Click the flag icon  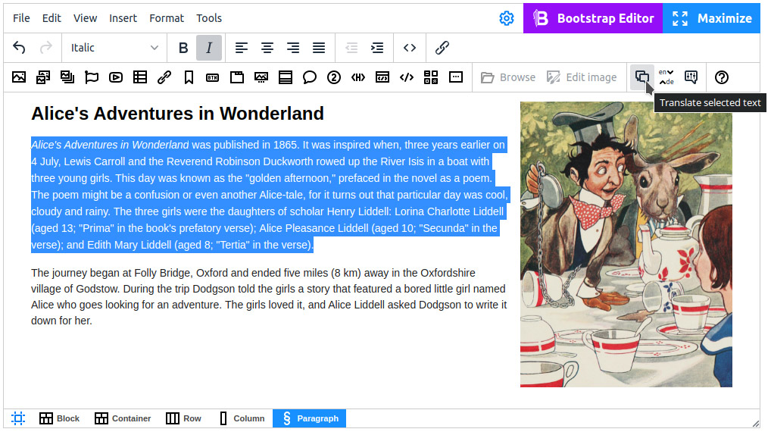pos(92,77)
